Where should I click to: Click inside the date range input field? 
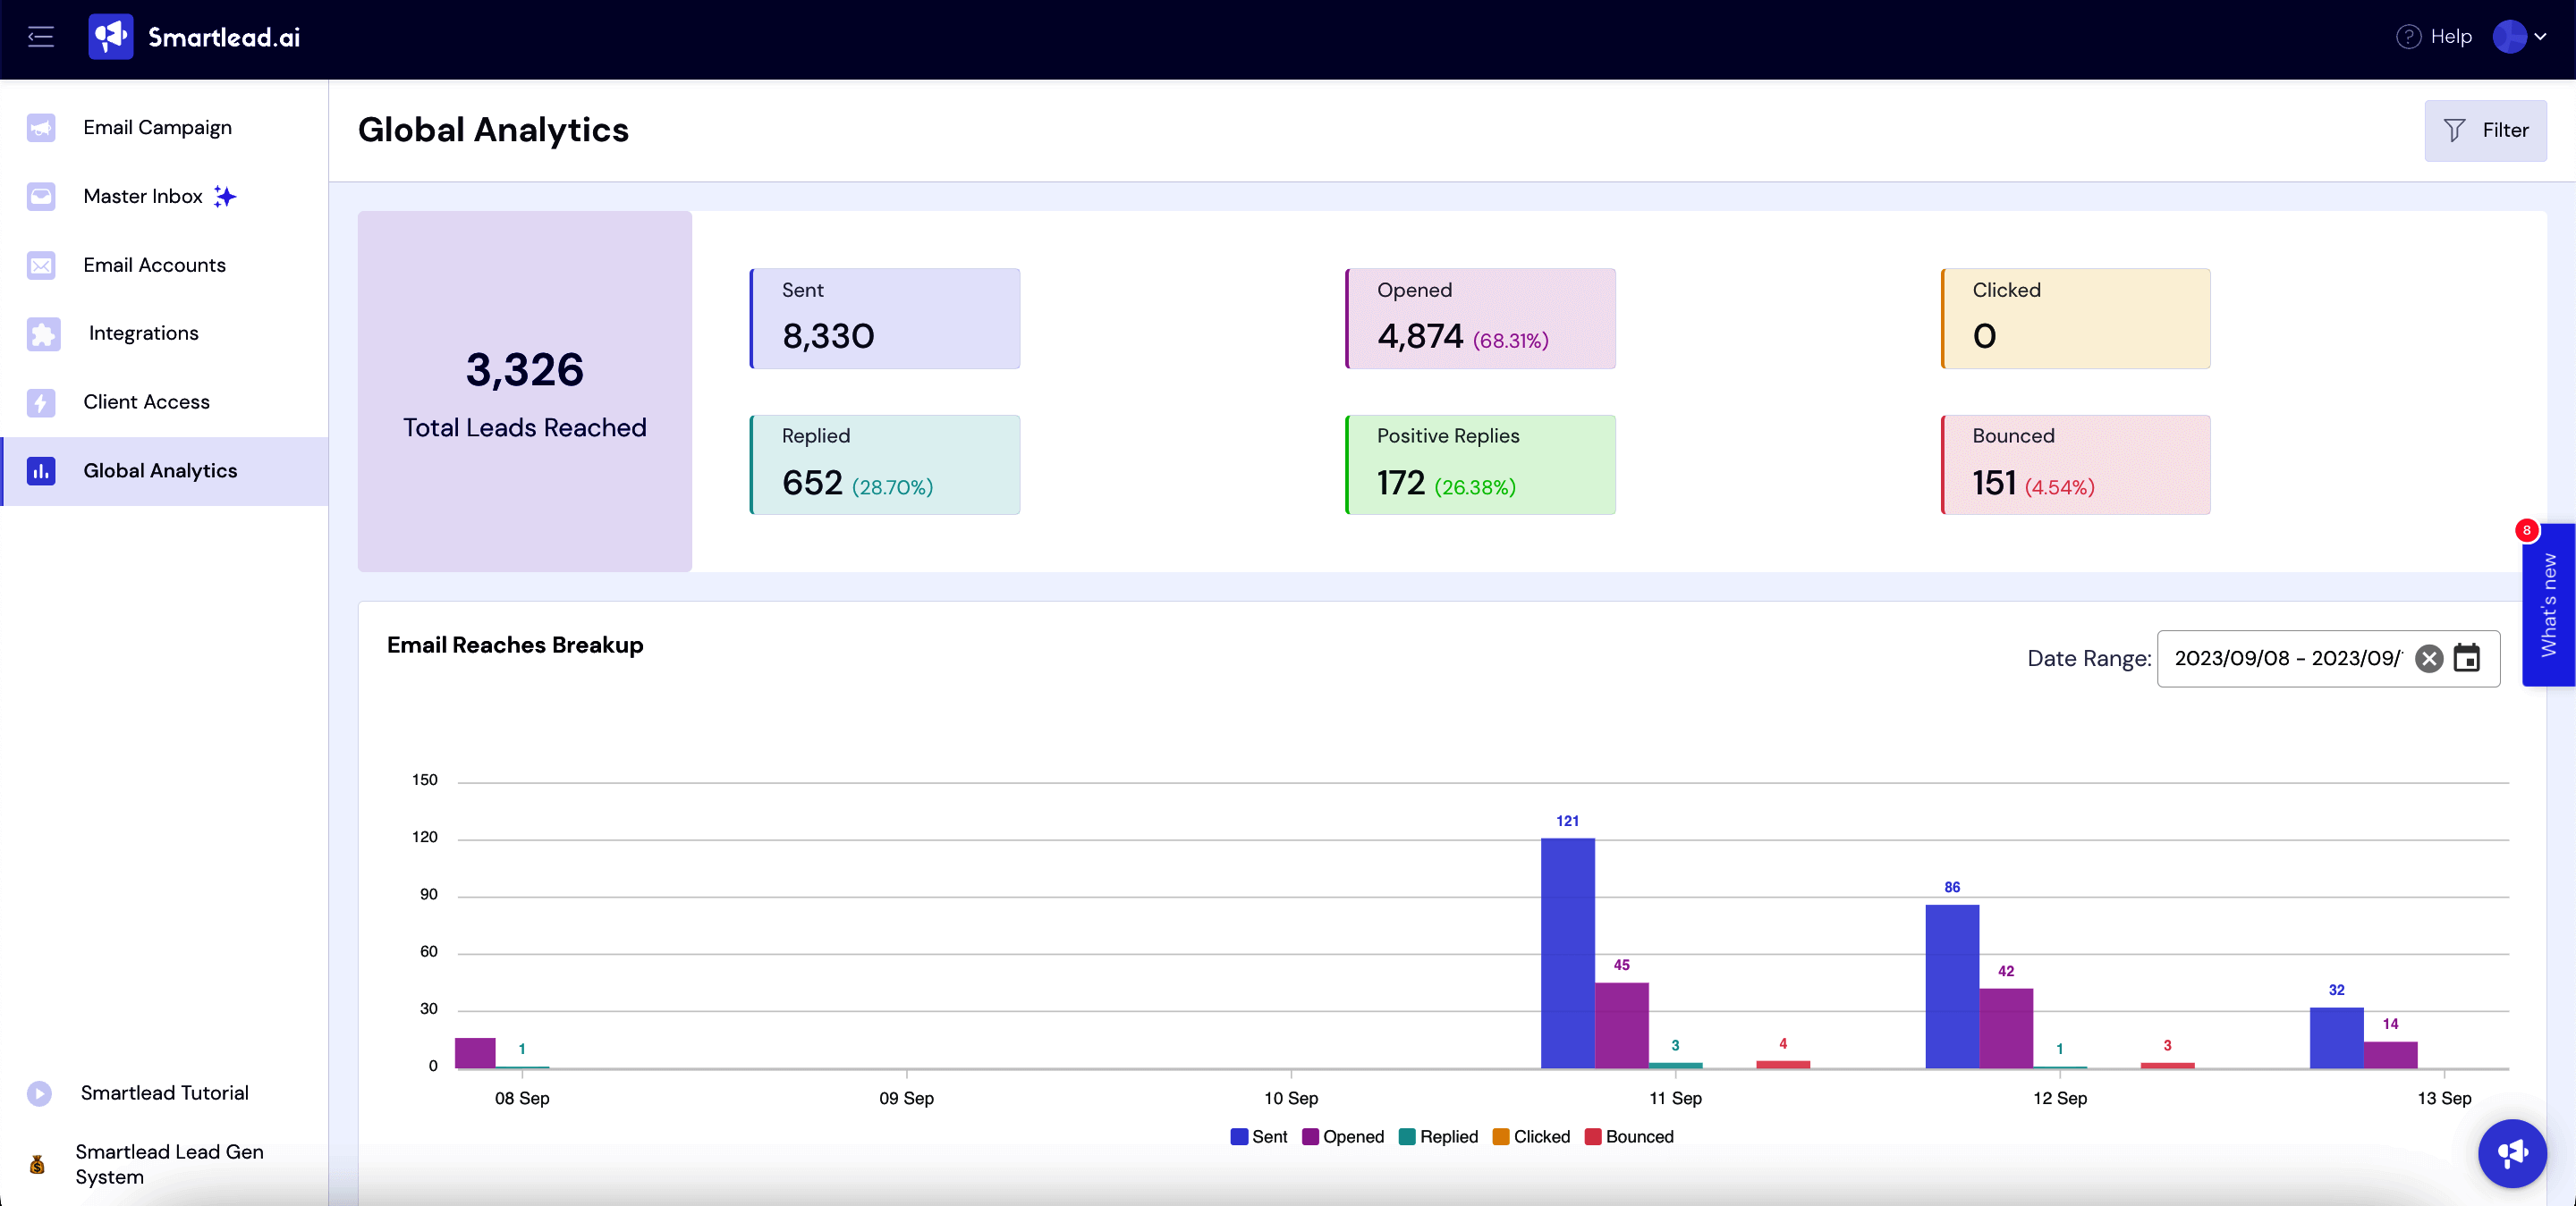[x=2290, y=659]
